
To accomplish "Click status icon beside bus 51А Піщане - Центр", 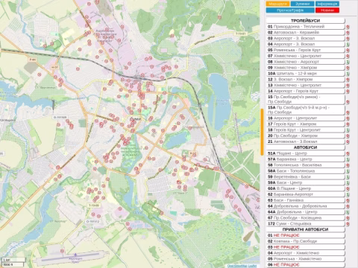I will point(348,154).
